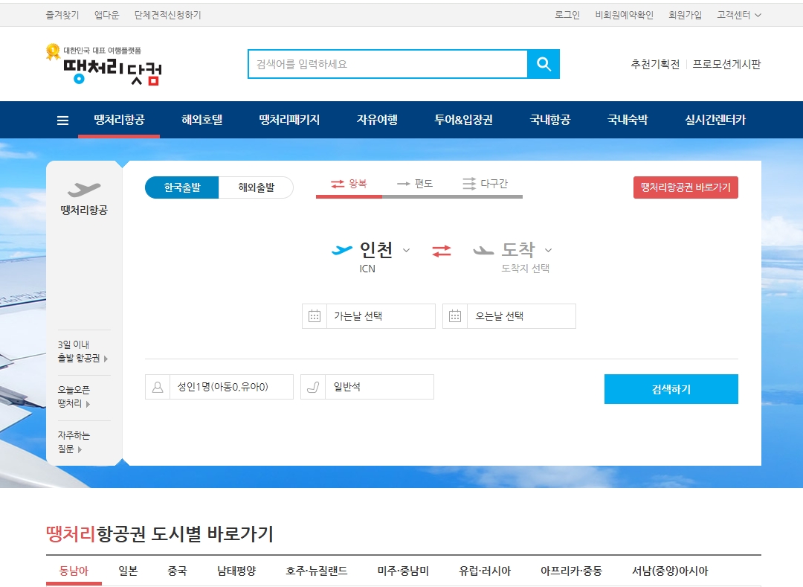
Task: Select the 미주·중남미 city tab
Action: (403, 571)
